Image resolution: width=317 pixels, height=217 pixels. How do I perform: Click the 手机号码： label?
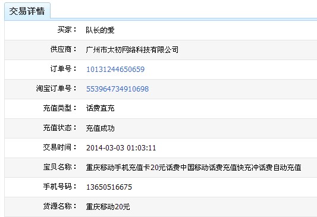(60, 187)
